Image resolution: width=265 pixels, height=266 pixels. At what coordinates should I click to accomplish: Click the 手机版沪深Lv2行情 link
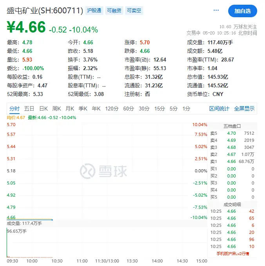pos(233,253)
